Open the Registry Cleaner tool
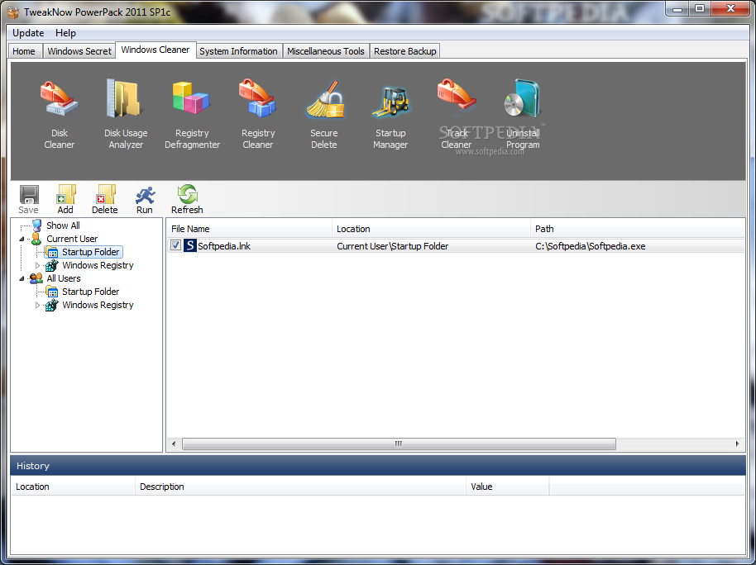The image size is (756, 565). coord(258,115)
